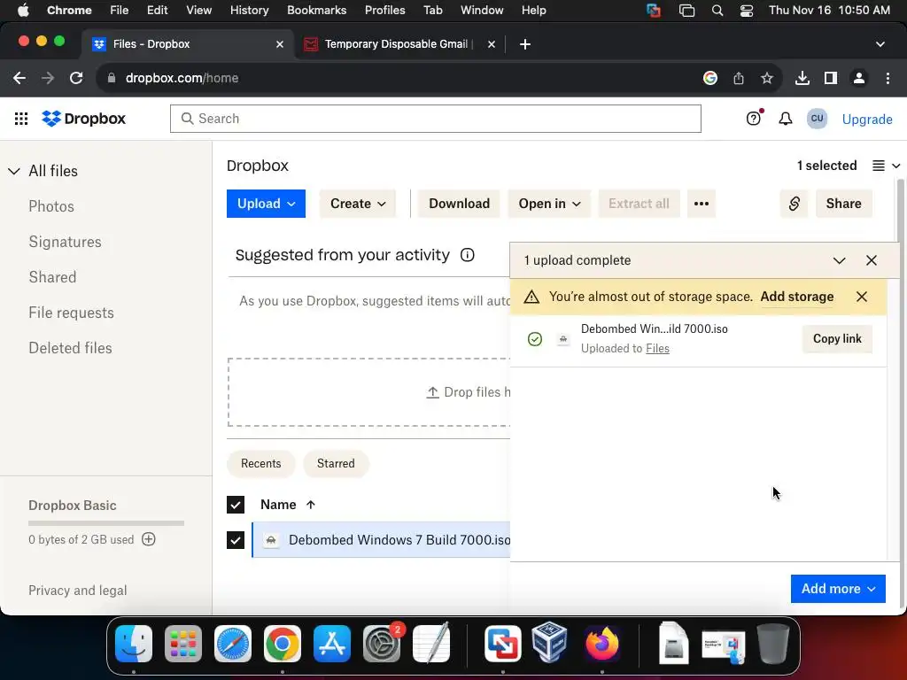This screenshot has height=680, width=907.
Task: Open VirtualBox from the dock
Action: pyautogui.click(x=549, y=643)
